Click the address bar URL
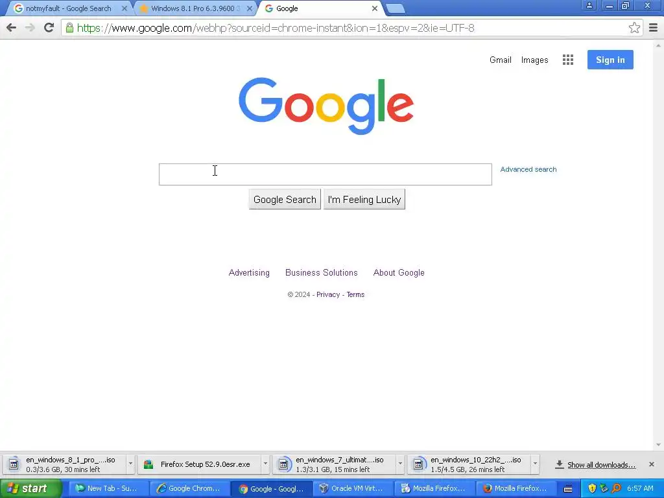 click(275, 28)
